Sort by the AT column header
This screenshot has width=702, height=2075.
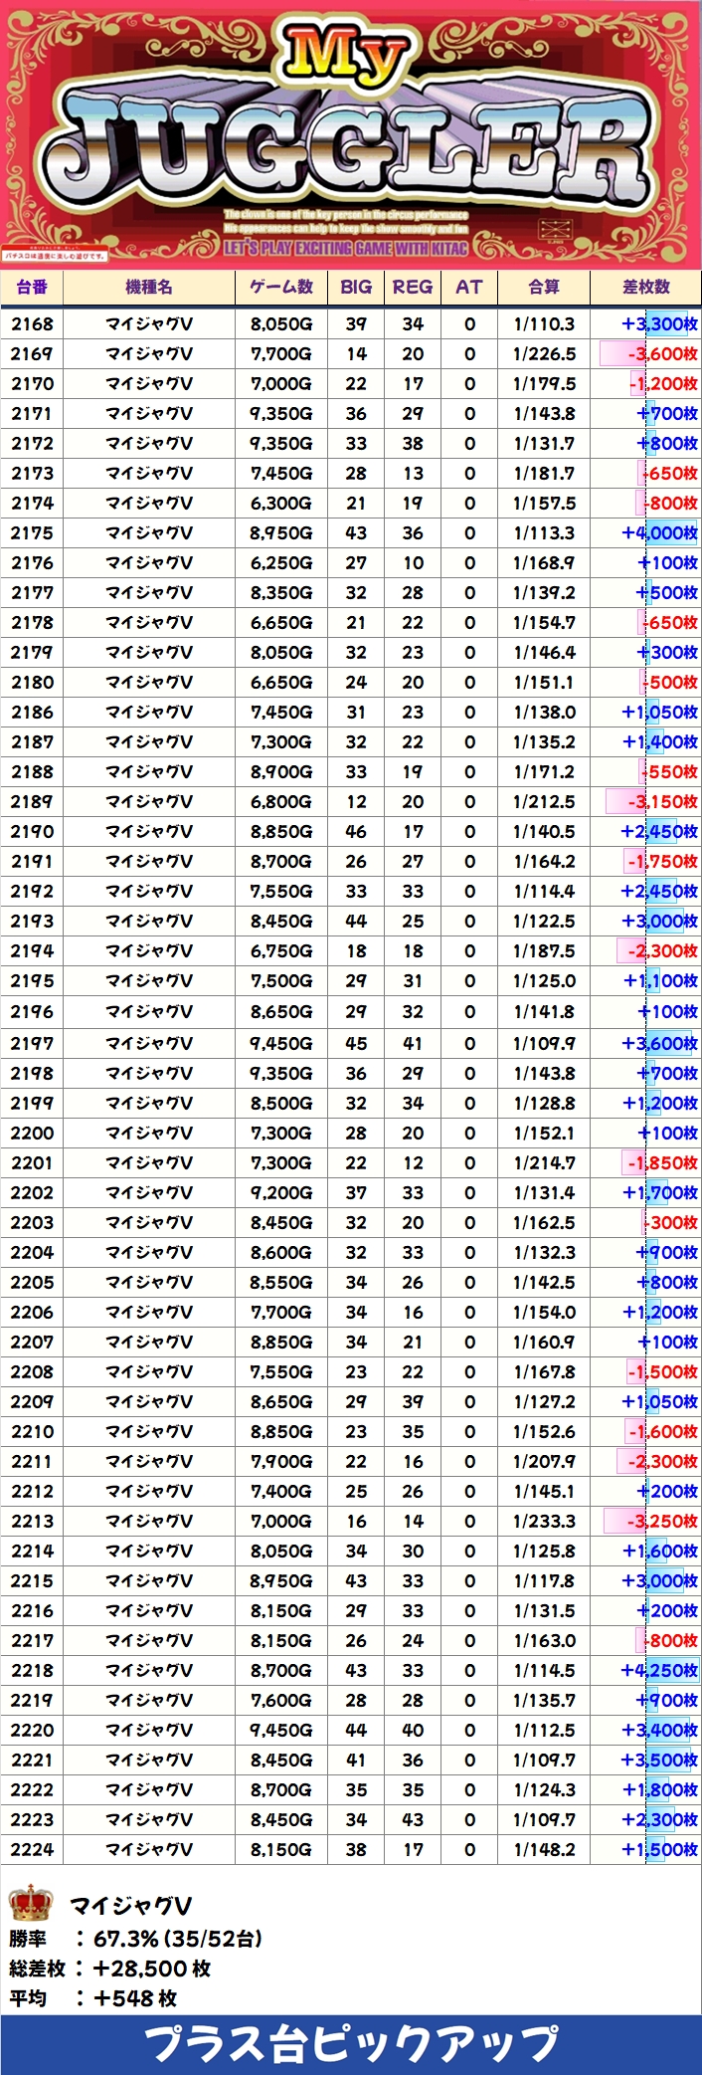[x=469, y=287]
